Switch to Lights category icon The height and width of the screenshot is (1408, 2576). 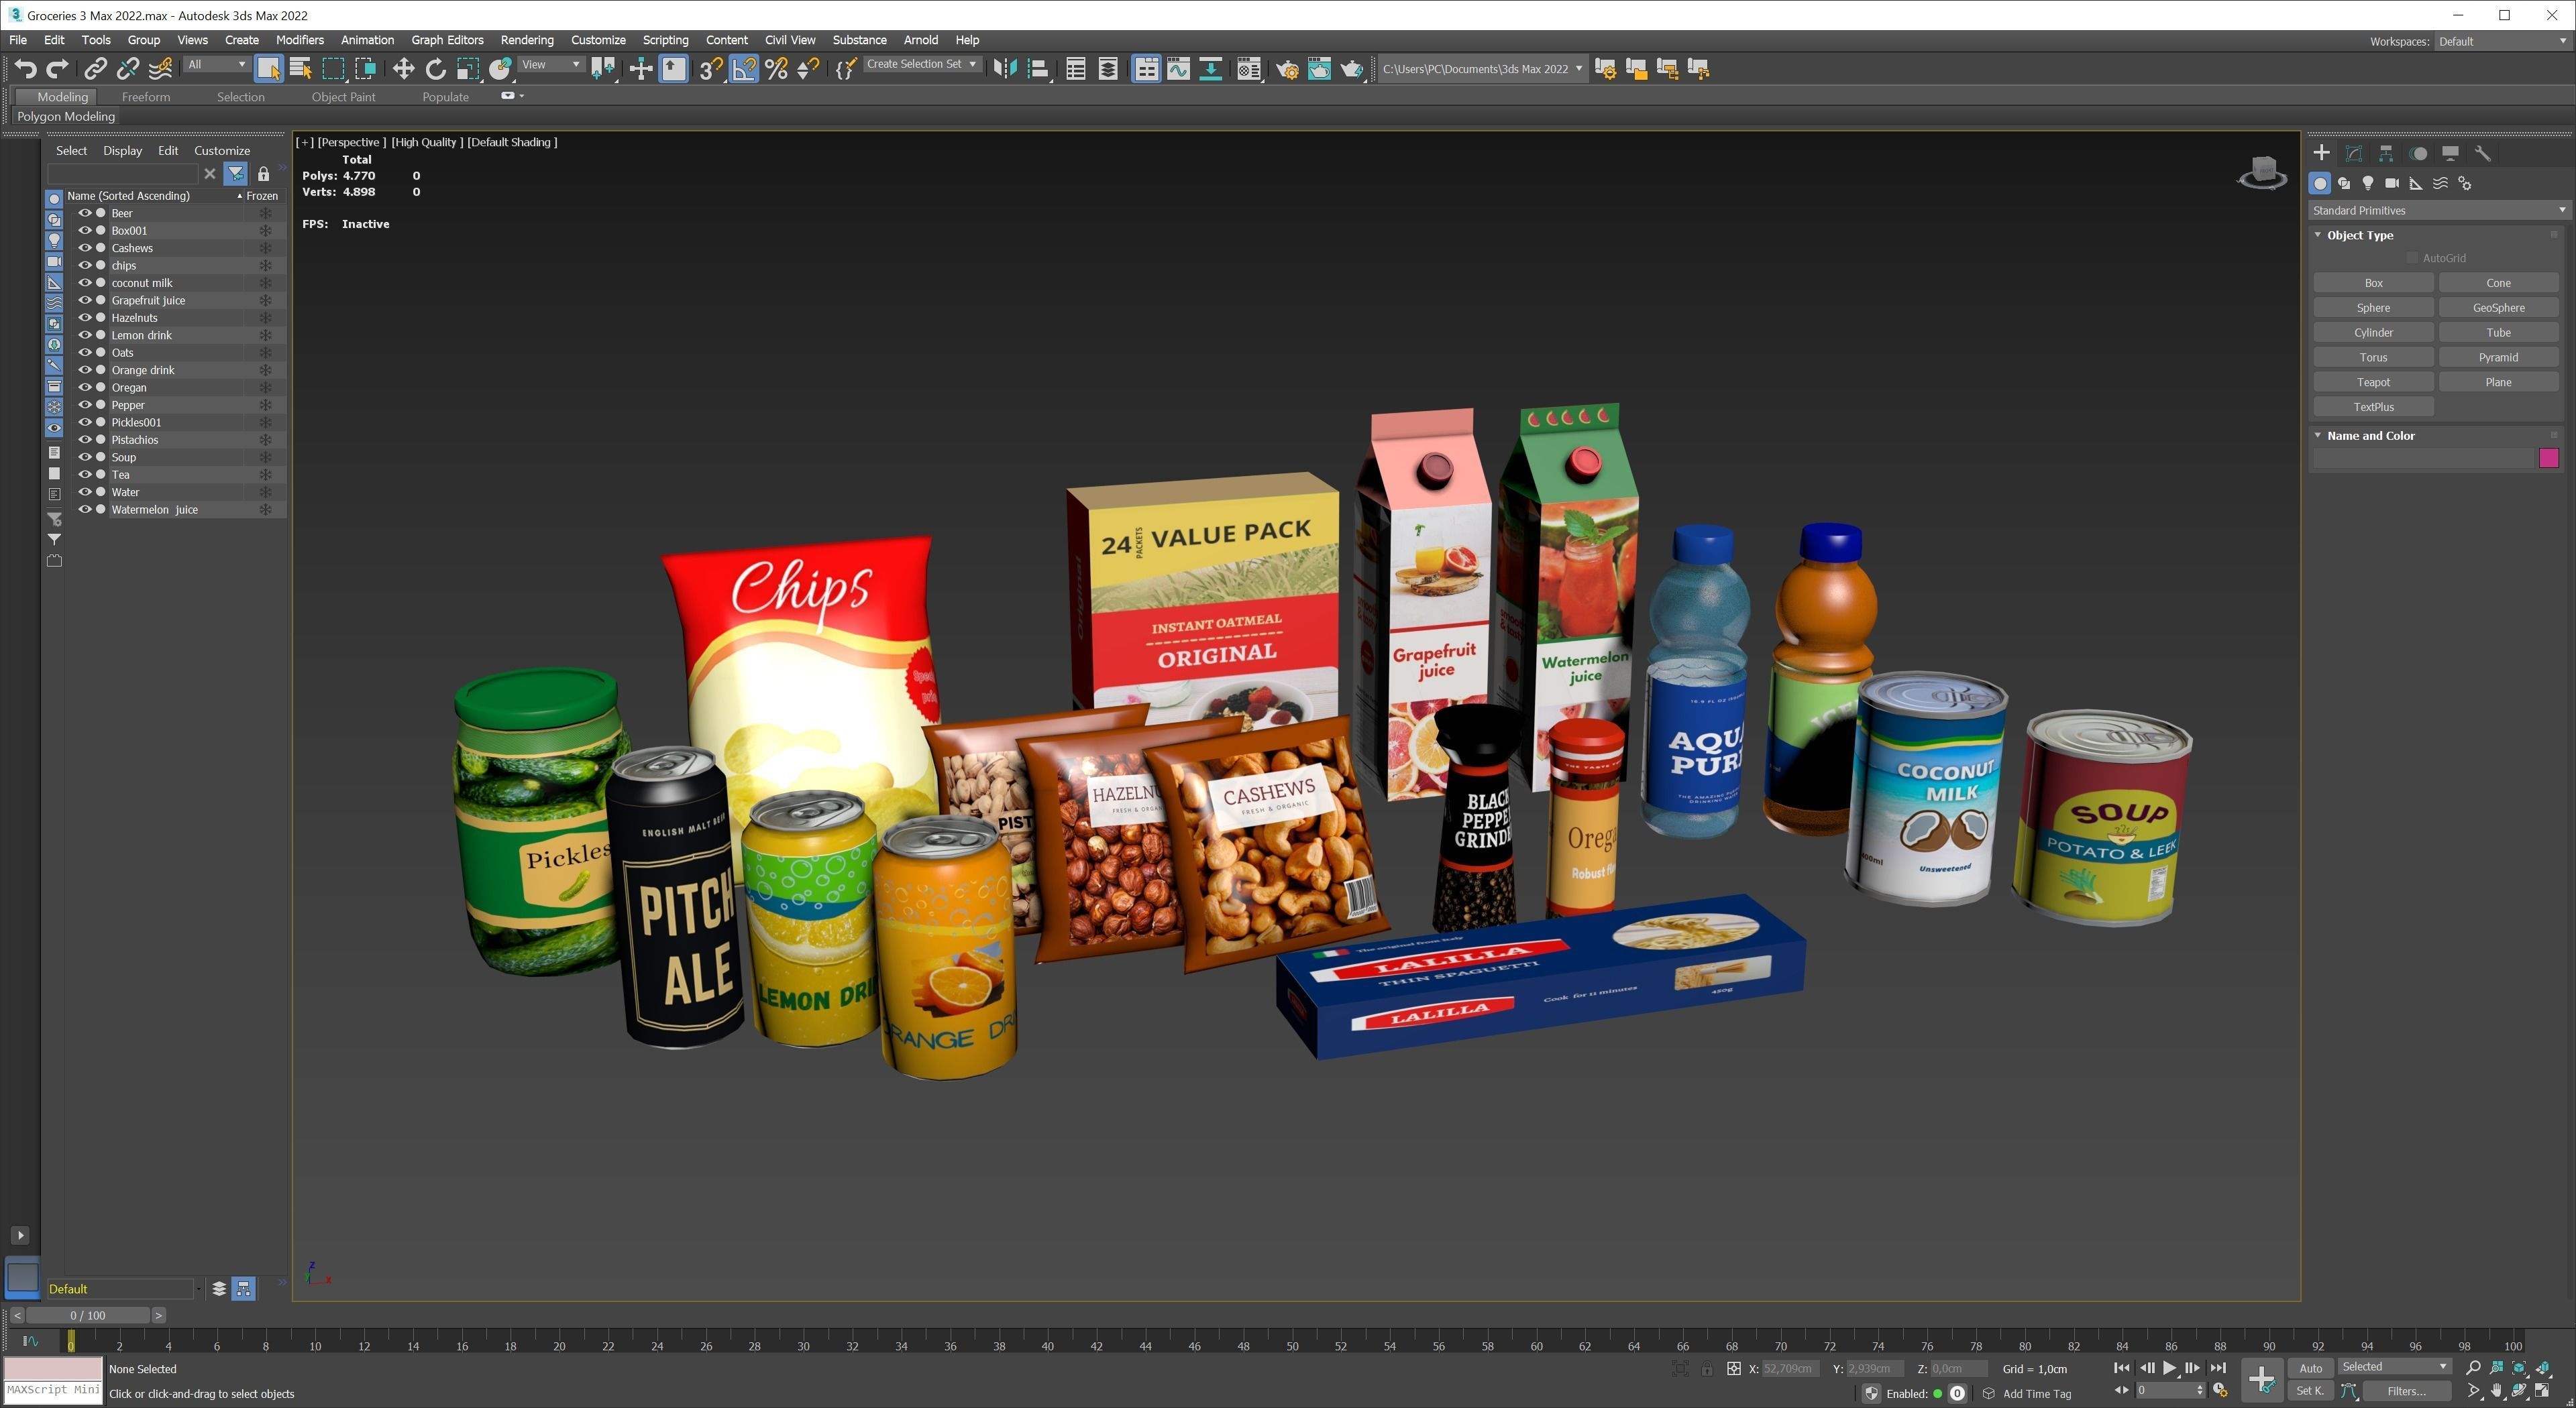coord(2368,183)
